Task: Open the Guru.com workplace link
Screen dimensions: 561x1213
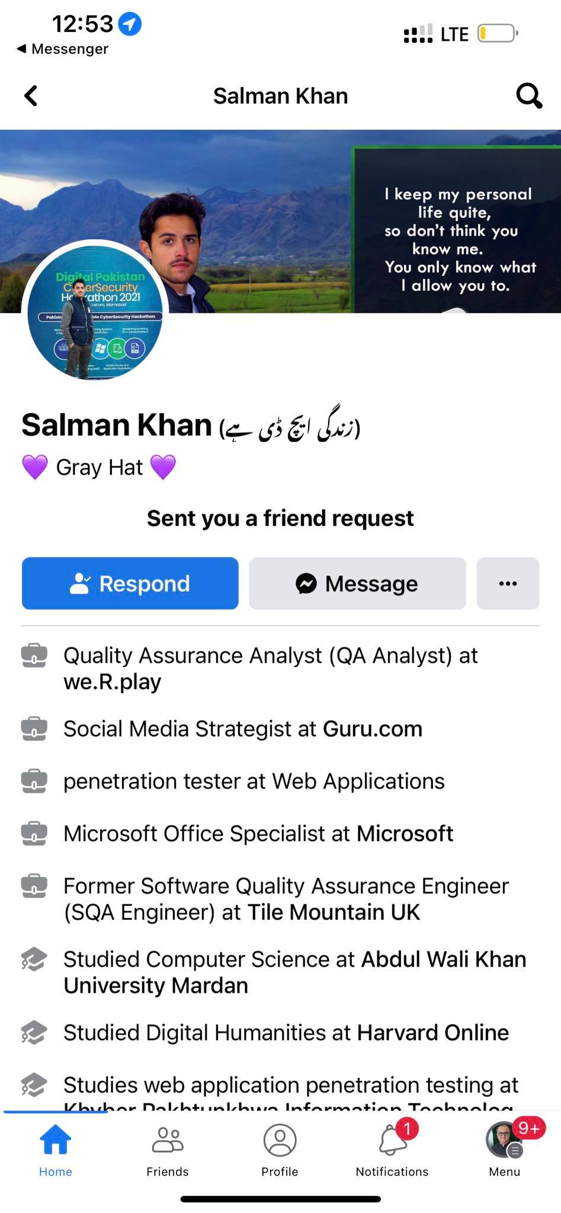Action: click(373, 729)
